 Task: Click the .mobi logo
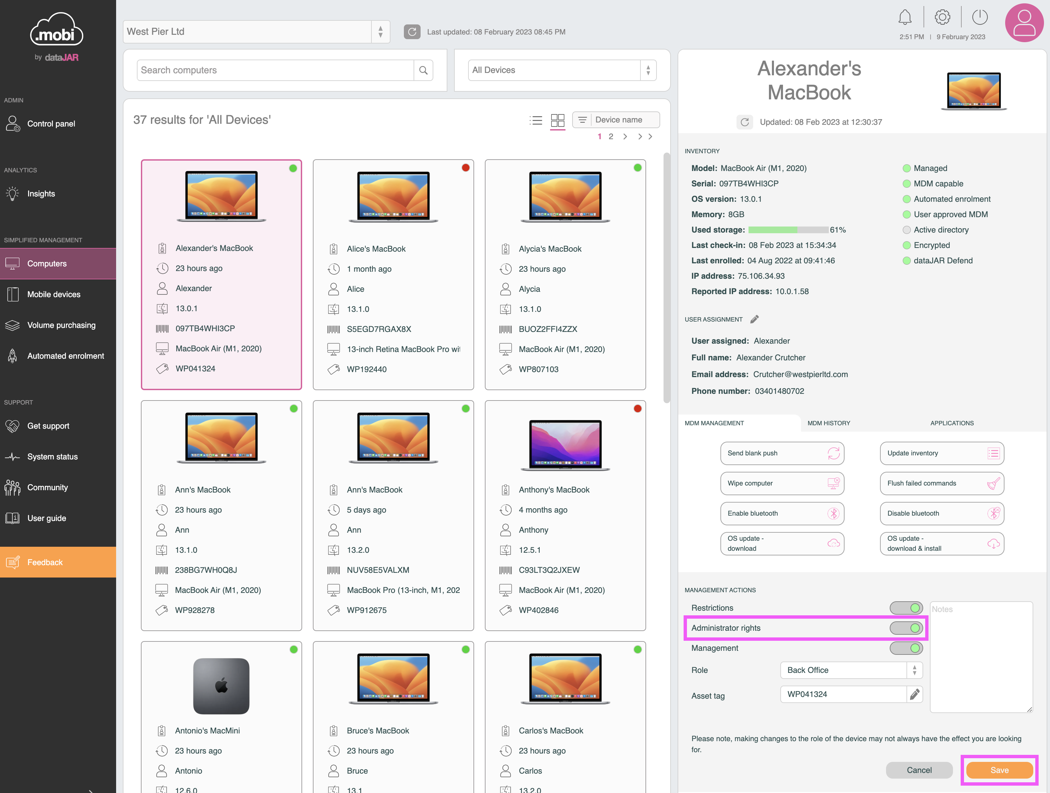tap(57, 29)
